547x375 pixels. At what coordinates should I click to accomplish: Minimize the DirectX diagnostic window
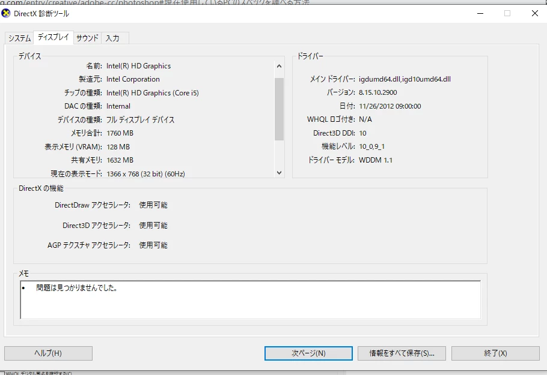[x=480, y=14]
